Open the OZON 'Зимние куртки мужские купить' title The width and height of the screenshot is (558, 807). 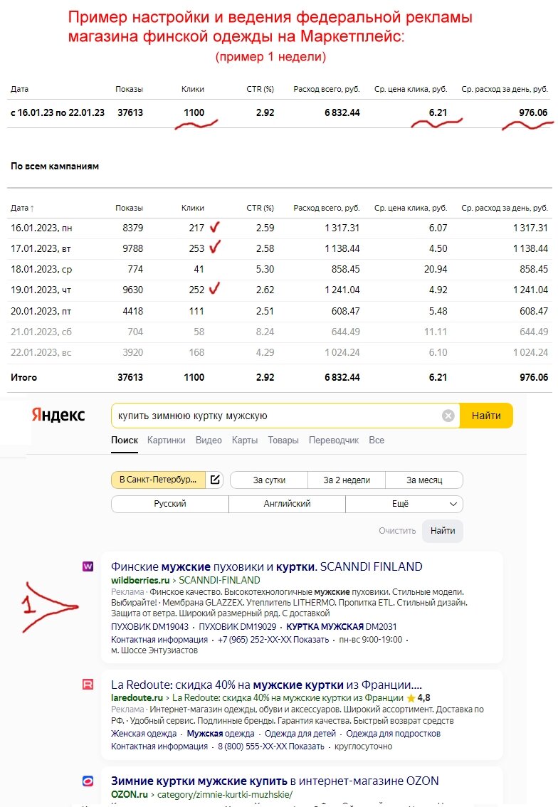click(275, 781)
